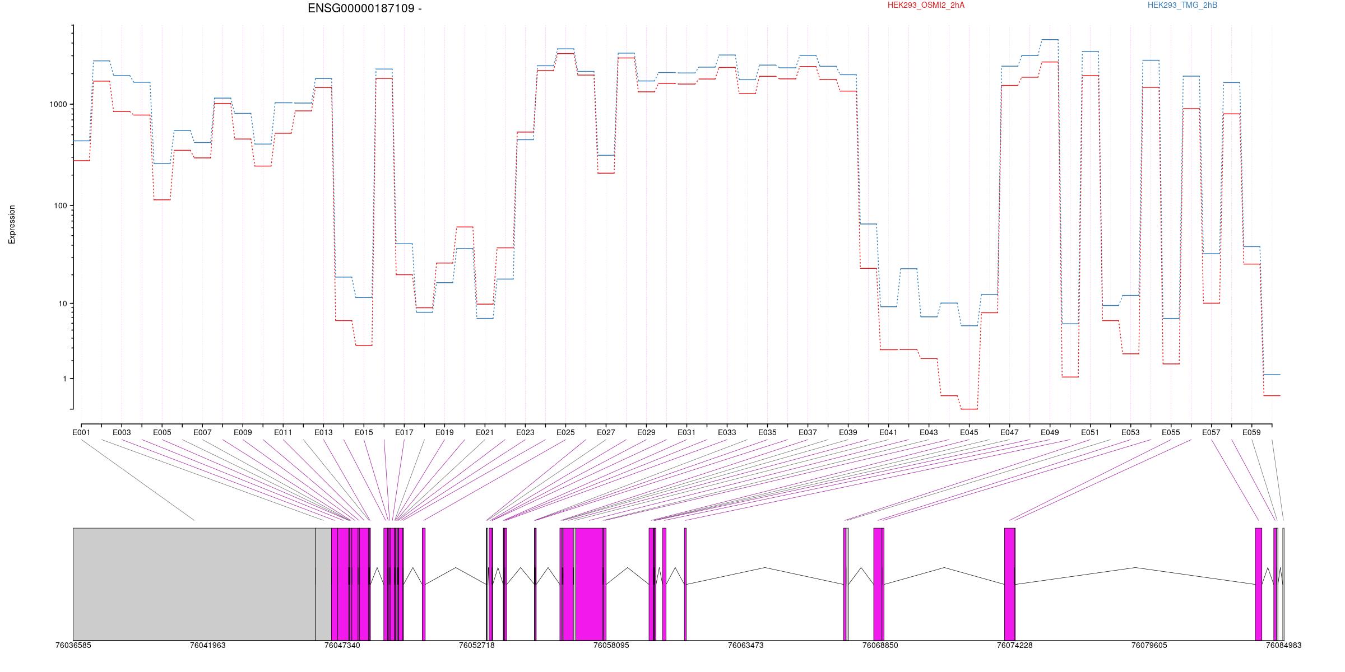Click exon label E055

[1171, 432]
